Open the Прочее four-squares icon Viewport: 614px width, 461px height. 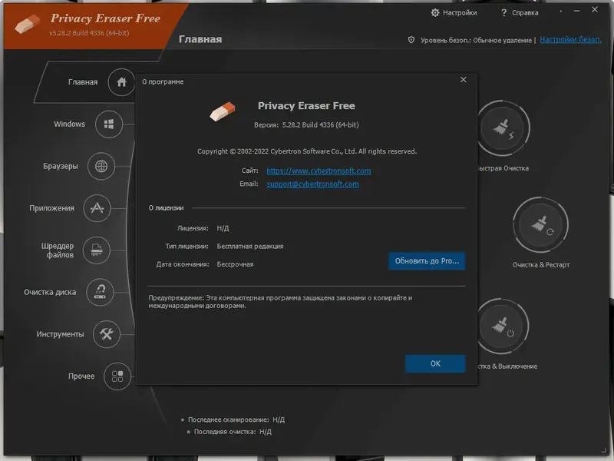coord(117,376)
